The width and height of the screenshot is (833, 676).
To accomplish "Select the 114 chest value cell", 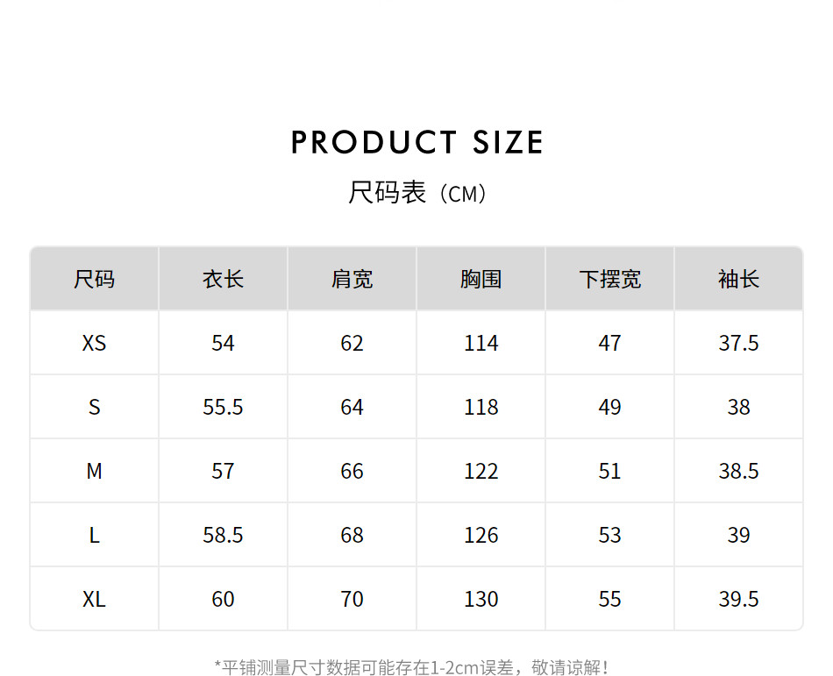I will pos(481,343).
